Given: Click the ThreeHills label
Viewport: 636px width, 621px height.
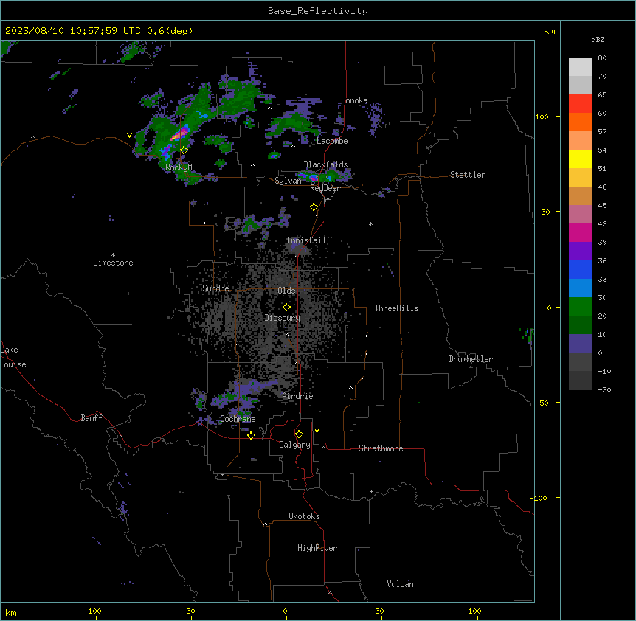Looking at the screenshot, I should [x=397, y=308].
